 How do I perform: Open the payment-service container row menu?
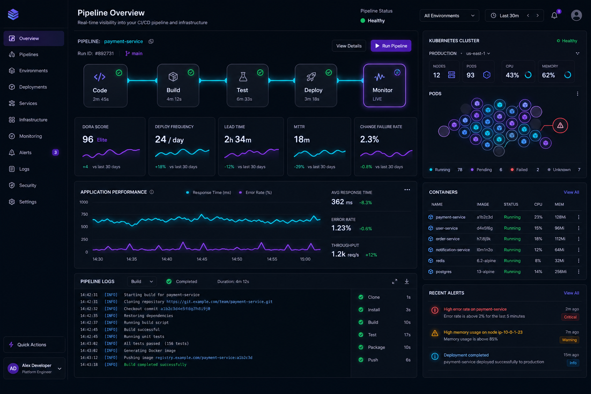(x=578, y=217)
